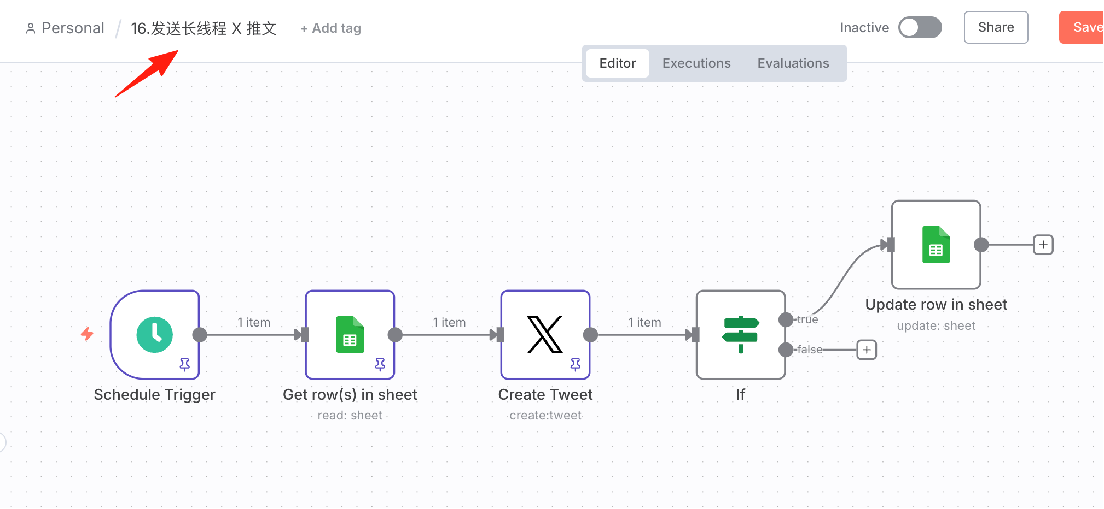Select the Editor tab

pos(618,63)
